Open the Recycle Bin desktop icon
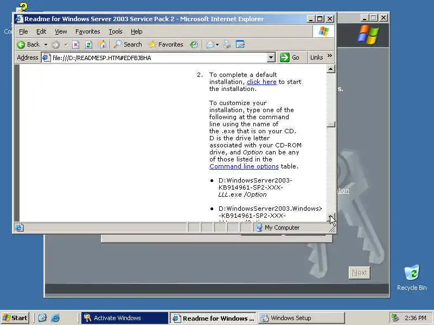Viewport: 434px width, 325px height. click(x=412, y=278)
